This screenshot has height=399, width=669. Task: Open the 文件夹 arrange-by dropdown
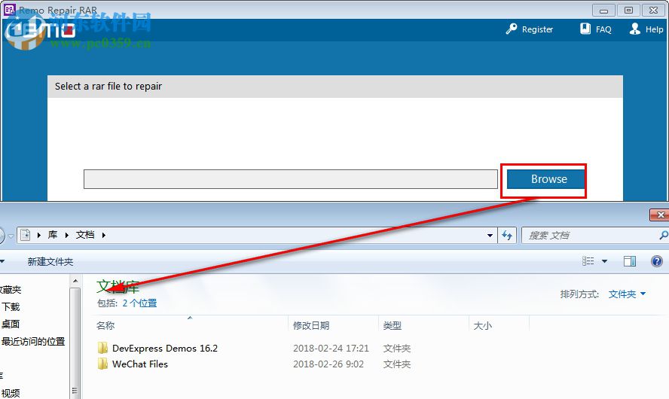(x=626, y=294)
